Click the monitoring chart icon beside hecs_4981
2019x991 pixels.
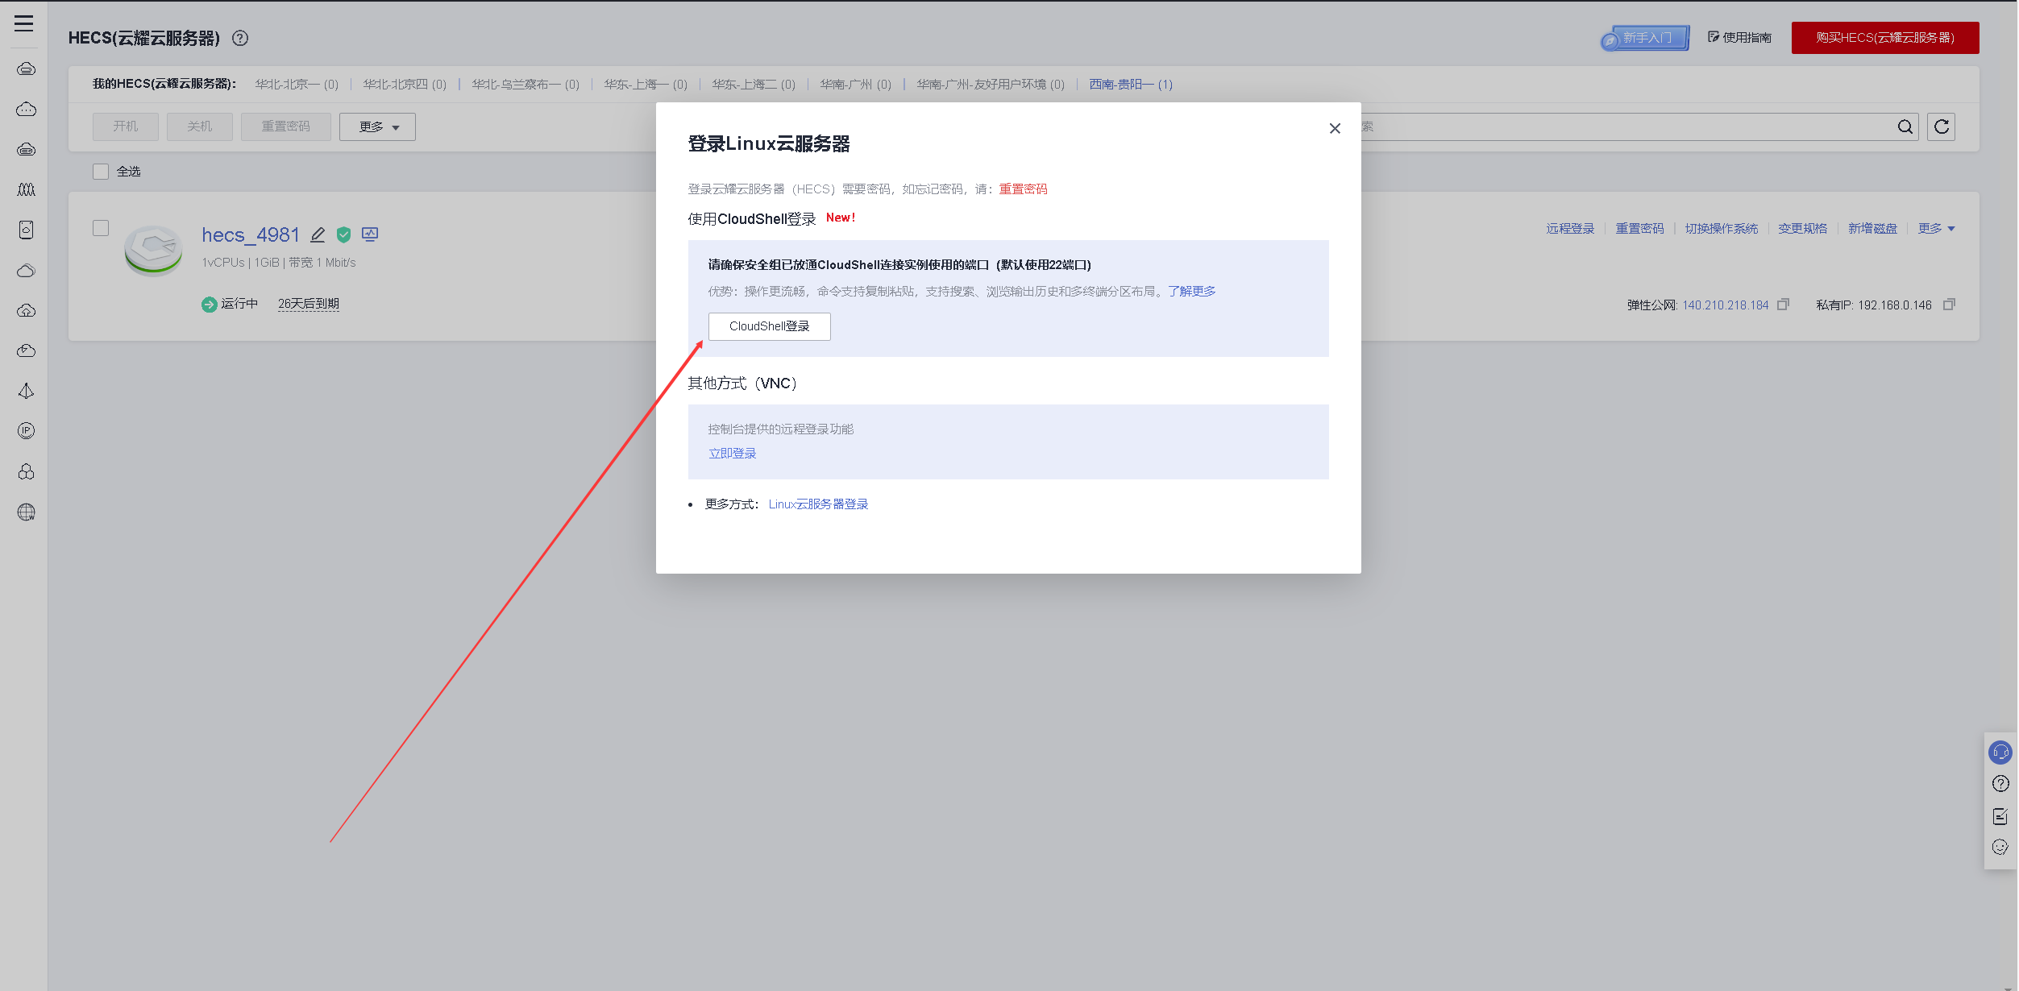[370, 234]
